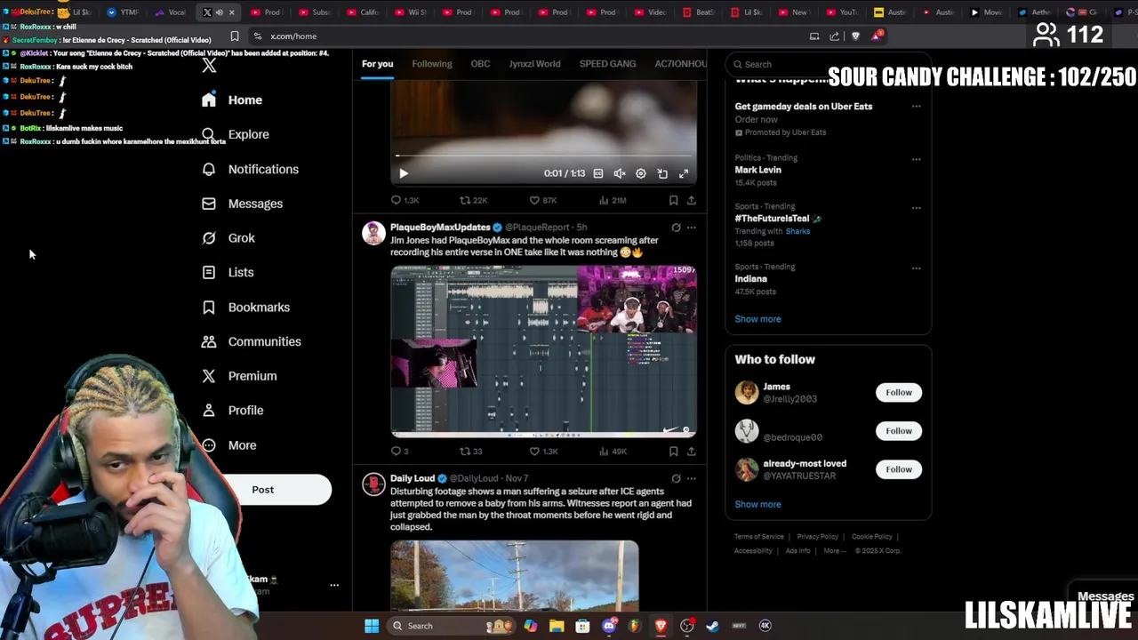Screen dimensions: 1138x640
Task: Open Messages from the sidebar
Action: (242, 204)
